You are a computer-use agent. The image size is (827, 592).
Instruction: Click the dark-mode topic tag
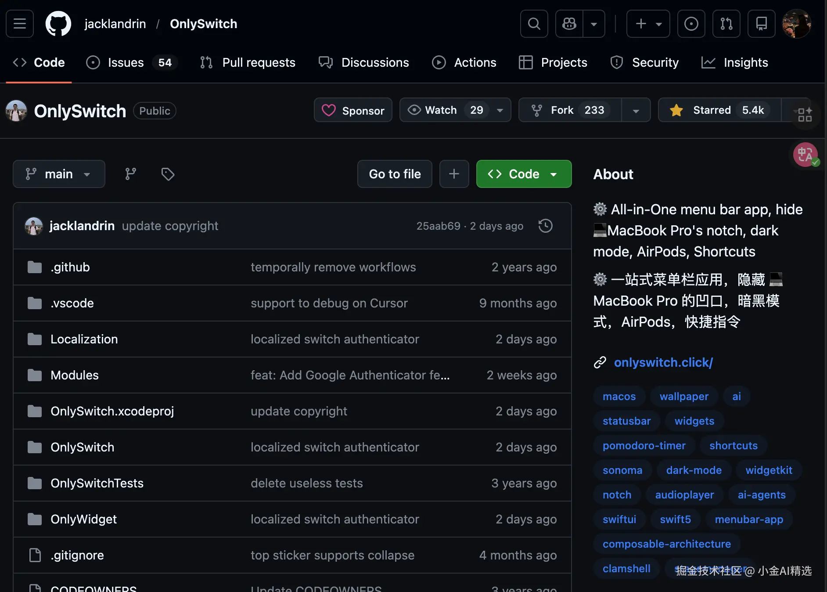694,470
